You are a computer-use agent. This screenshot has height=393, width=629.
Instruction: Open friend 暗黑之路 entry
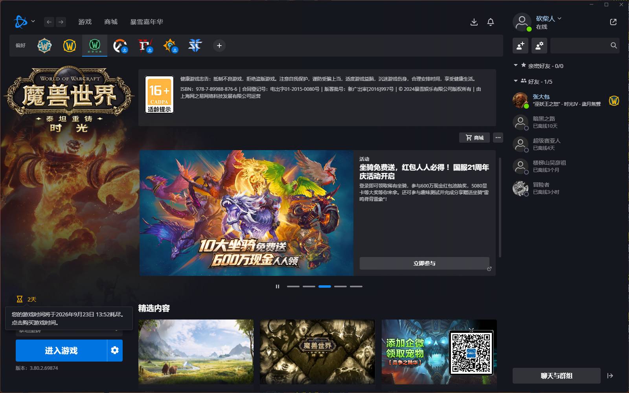[566, 122]
